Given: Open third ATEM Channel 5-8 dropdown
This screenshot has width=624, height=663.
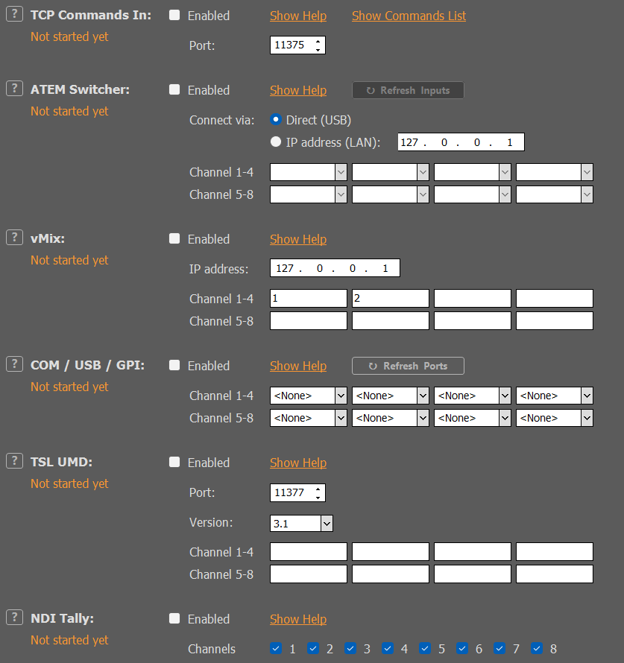Looking at the screenshot, I should 473,194.
